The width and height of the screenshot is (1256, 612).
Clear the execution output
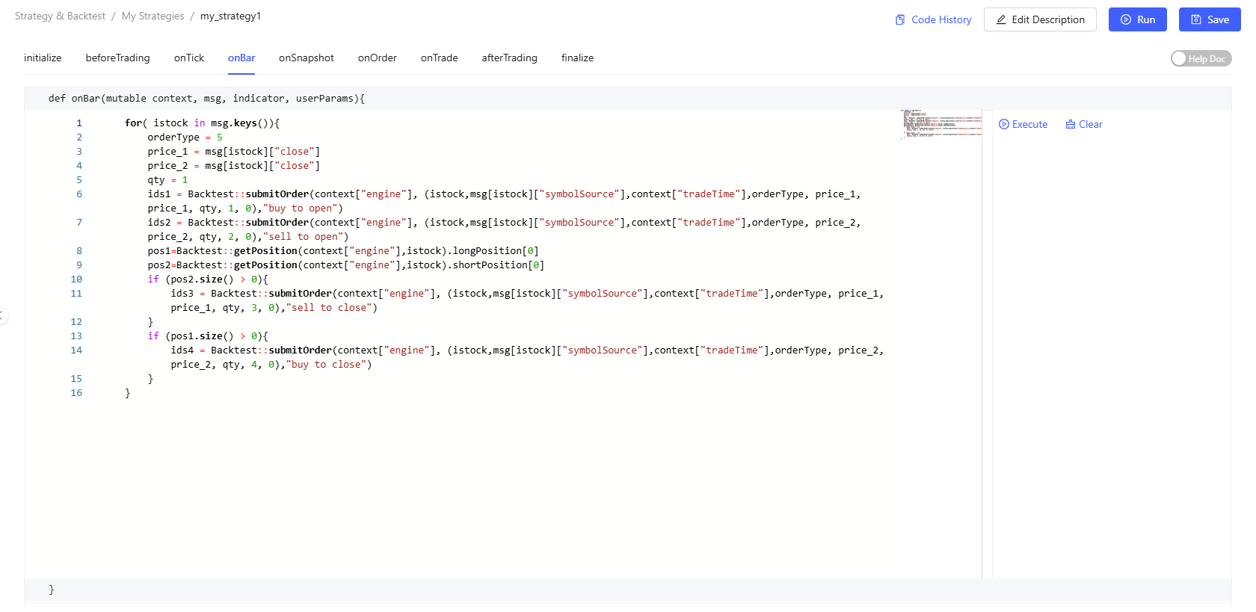[x=1084, y=124]
